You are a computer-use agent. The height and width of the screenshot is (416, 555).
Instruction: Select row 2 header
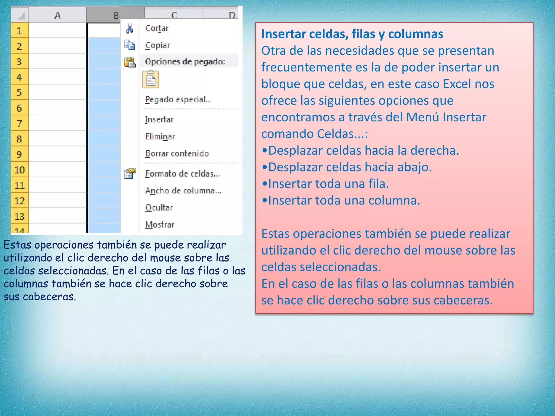(x=20, y=46)
